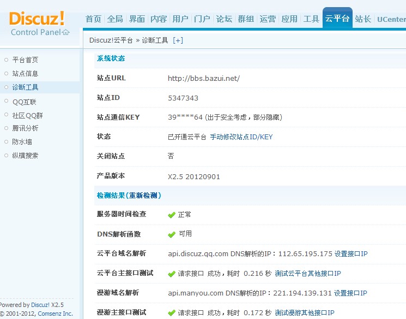406x319 pixels.
Task: Expand the [+] link after 诊断工具
Action: tap(178, 40)
